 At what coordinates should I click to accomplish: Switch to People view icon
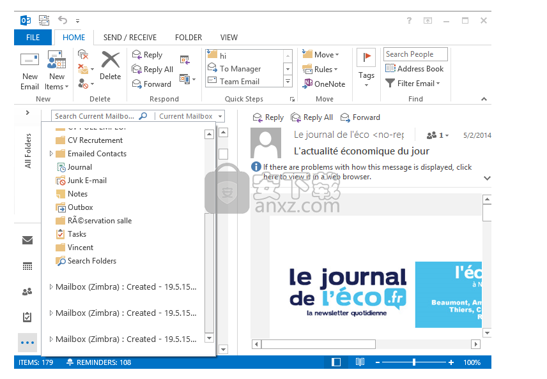click(27, 292)
